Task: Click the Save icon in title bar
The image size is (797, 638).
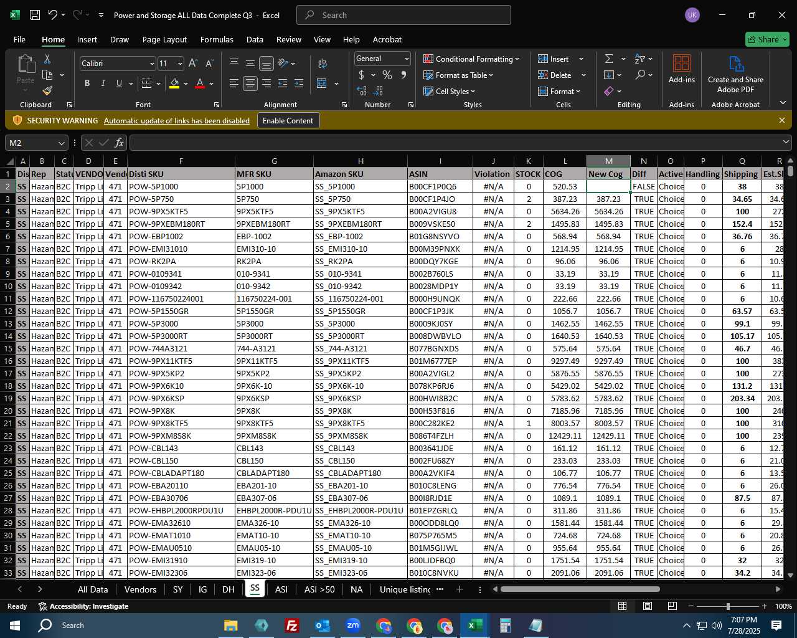Action: click(35, 15)
